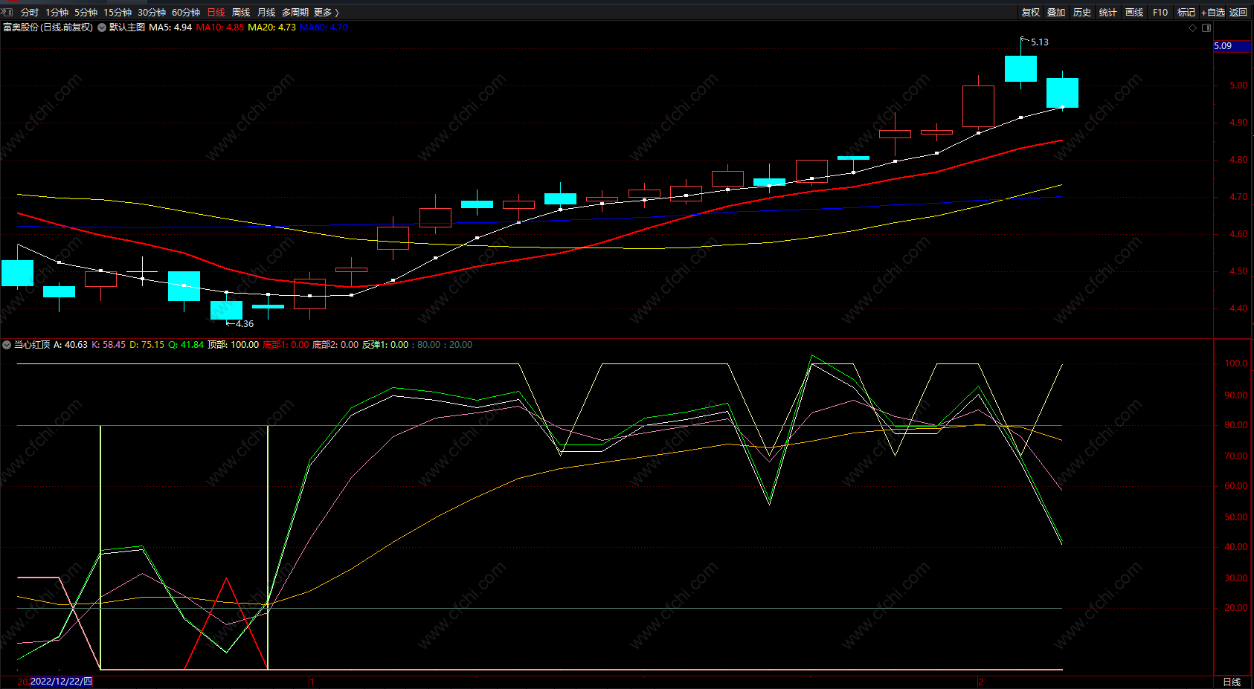Click the 顶部: 100.00 indicator value

click(233, 345)
